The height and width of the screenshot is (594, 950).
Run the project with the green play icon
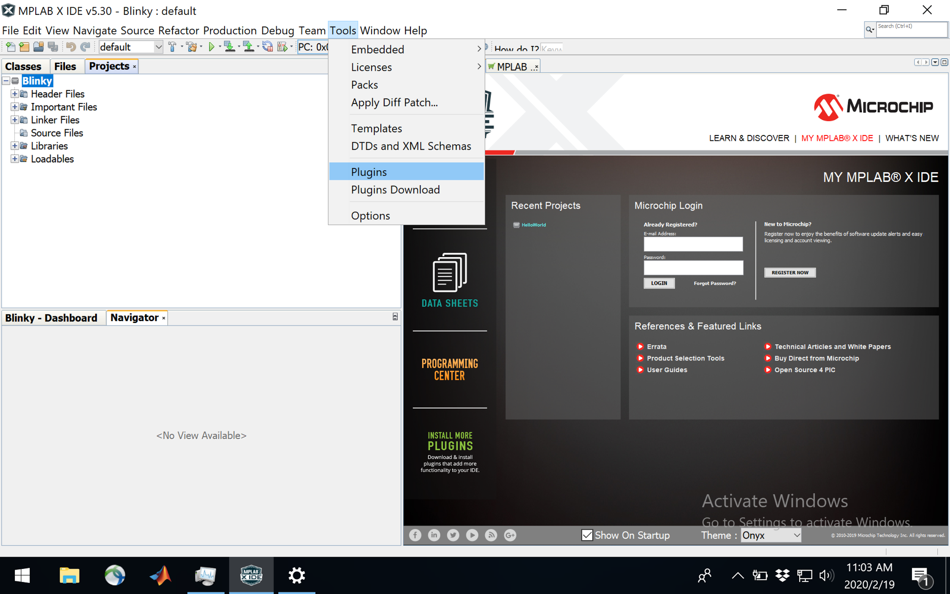(212, 47)
